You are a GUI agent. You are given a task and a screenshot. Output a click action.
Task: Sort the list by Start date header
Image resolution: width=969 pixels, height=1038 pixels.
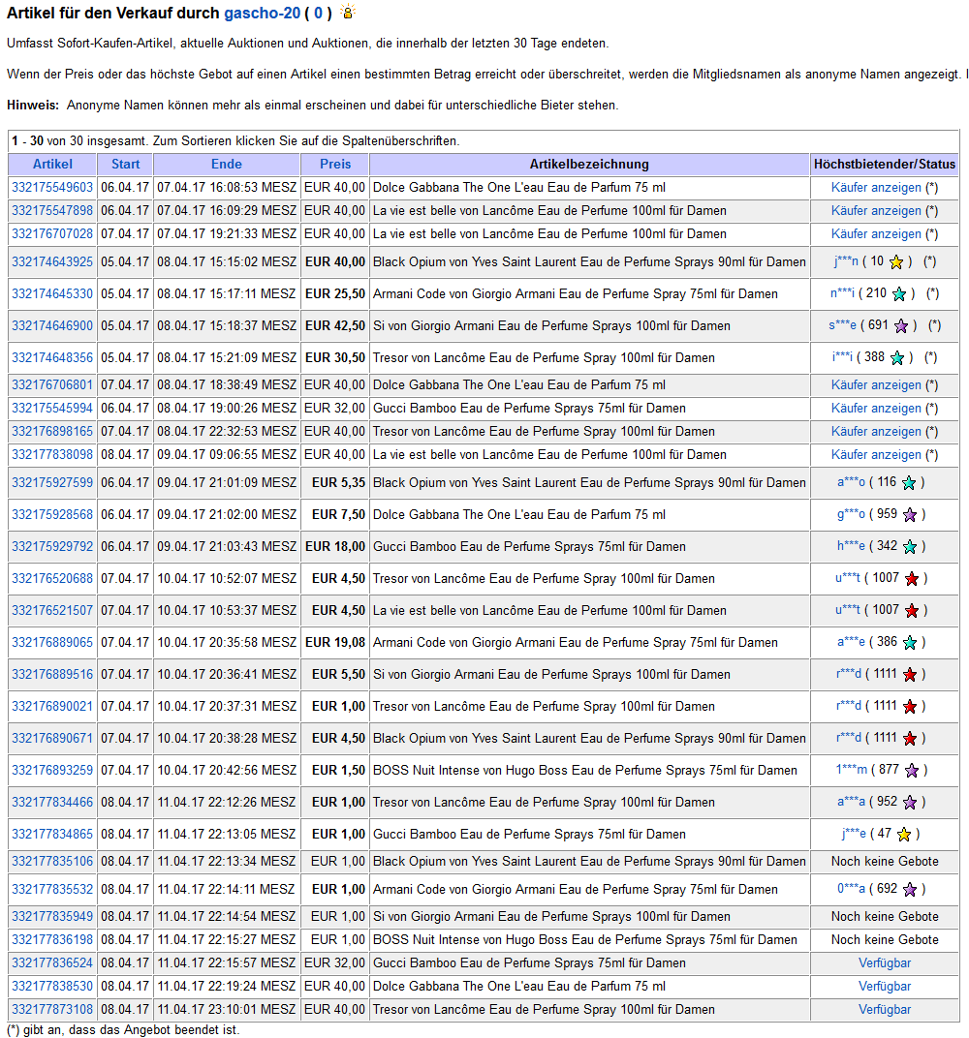125,165
